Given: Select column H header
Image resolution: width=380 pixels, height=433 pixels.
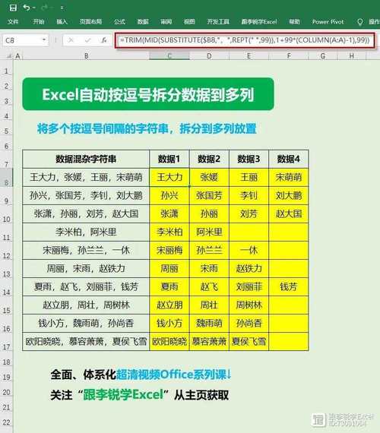Looking at the screenshot, I should [x=352, y=56].
